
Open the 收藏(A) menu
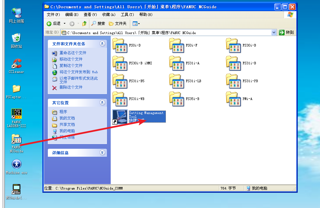tap(109, 15)
